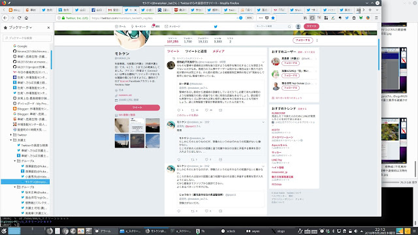Viewport: 418px width, 235px height.
Task: Click the red Tweet button under profile bio
Action: click(137, 107)
